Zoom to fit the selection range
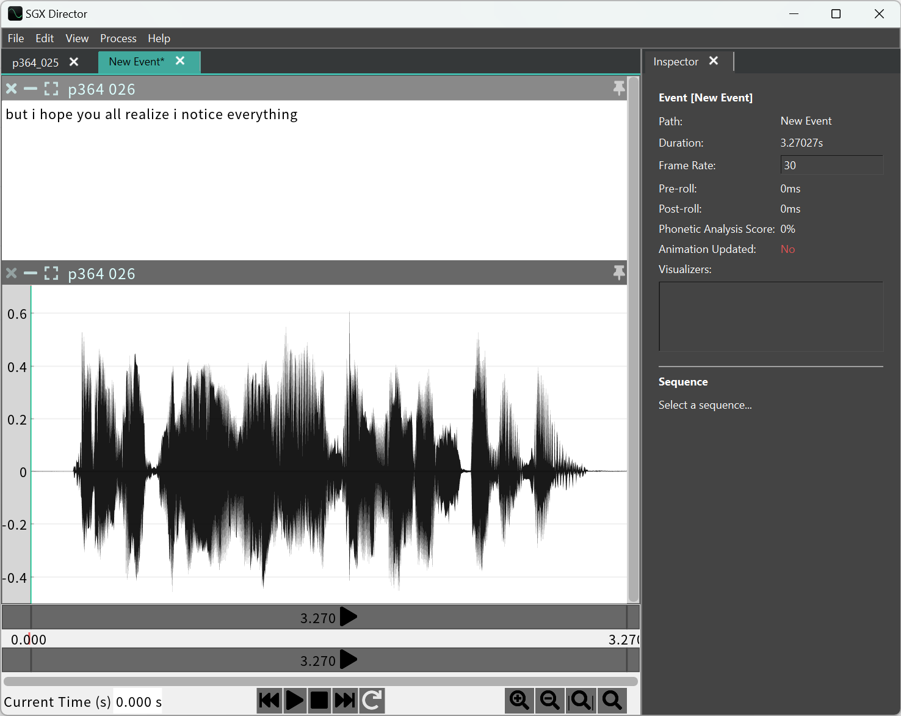This screenshot has height=716, width=901. click(581, 700)
